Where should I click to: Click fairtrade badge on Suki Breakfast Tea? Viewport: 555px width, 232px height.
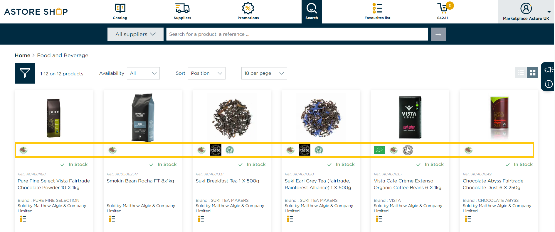[201, 150]
